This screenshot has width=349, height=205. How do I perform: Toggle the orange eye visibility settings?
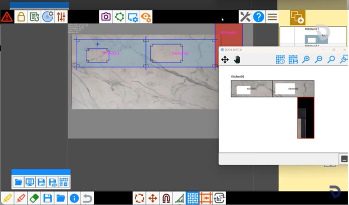pos(146,17)
